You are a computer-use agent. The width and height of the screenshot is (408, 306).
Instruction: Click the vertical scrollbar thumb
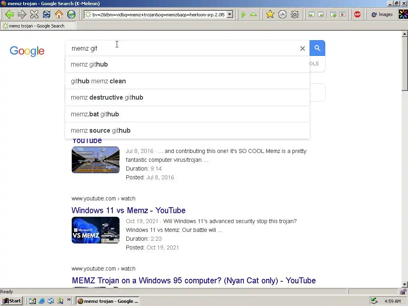405,64
